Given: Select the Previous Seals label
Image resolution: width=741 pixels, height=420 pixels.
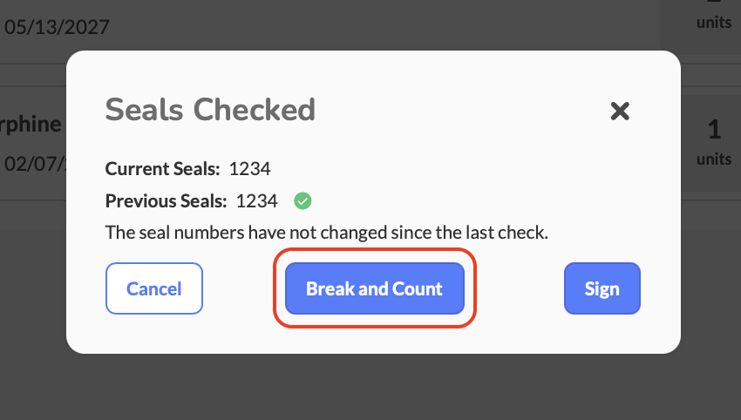Looking at the screenshot, I should click(x=166, y=201).
